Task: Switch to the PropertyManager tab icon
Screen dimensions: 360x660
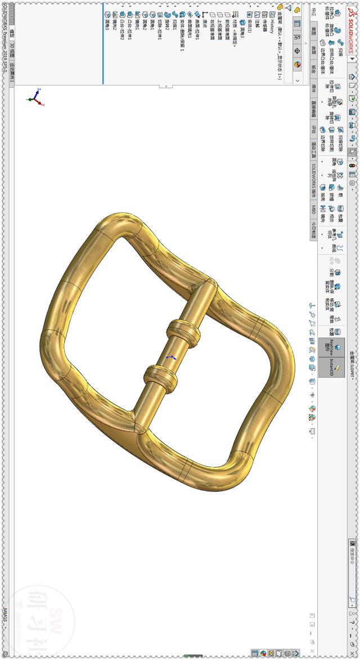Action: (297, 23)
